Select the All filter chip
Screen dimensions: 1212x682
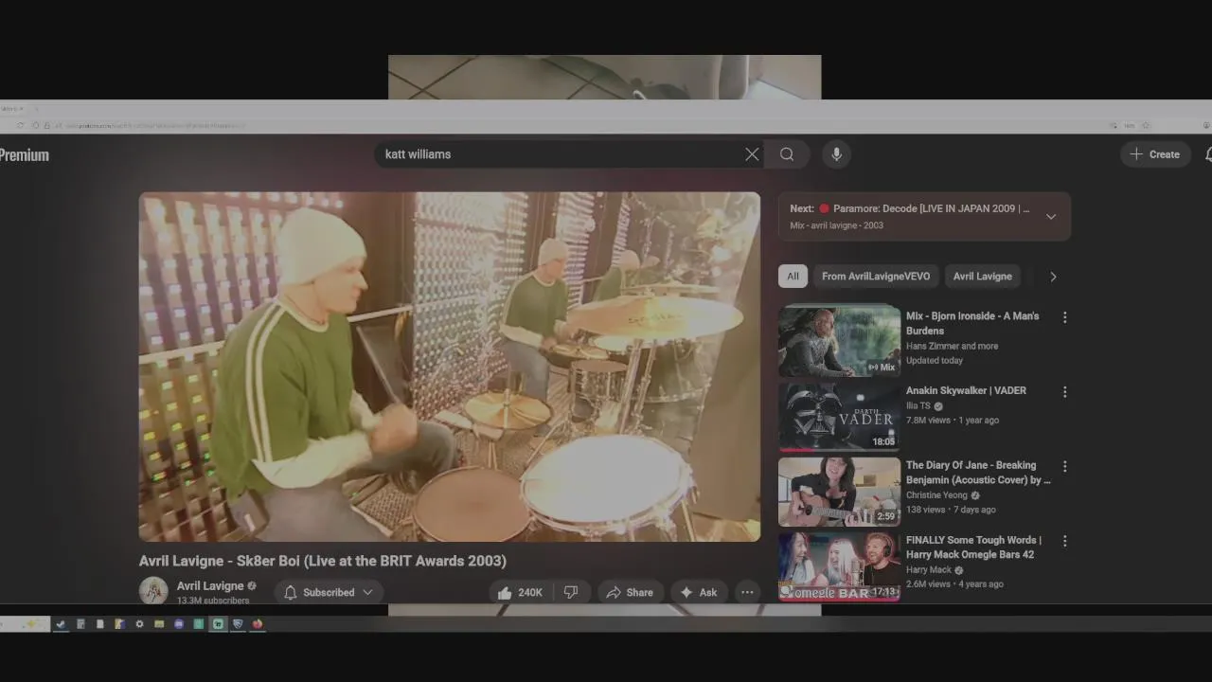(x=793, y=277)
